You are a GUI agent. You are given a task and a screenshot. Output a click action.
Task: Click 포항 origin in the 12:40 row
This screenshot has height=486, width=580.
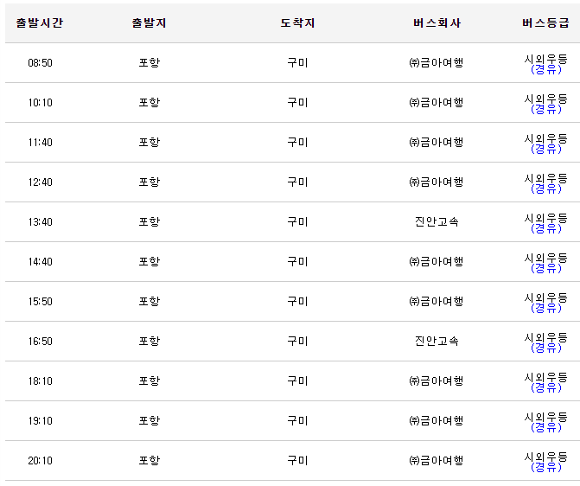150,182
